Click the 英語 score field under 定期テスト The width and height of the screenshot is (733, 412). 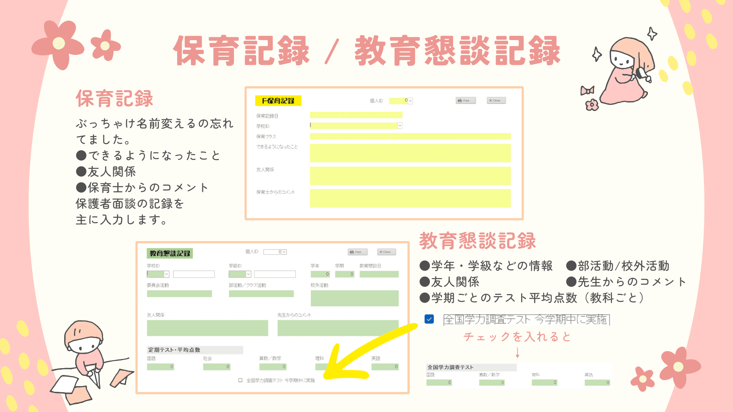coord(385,367)
